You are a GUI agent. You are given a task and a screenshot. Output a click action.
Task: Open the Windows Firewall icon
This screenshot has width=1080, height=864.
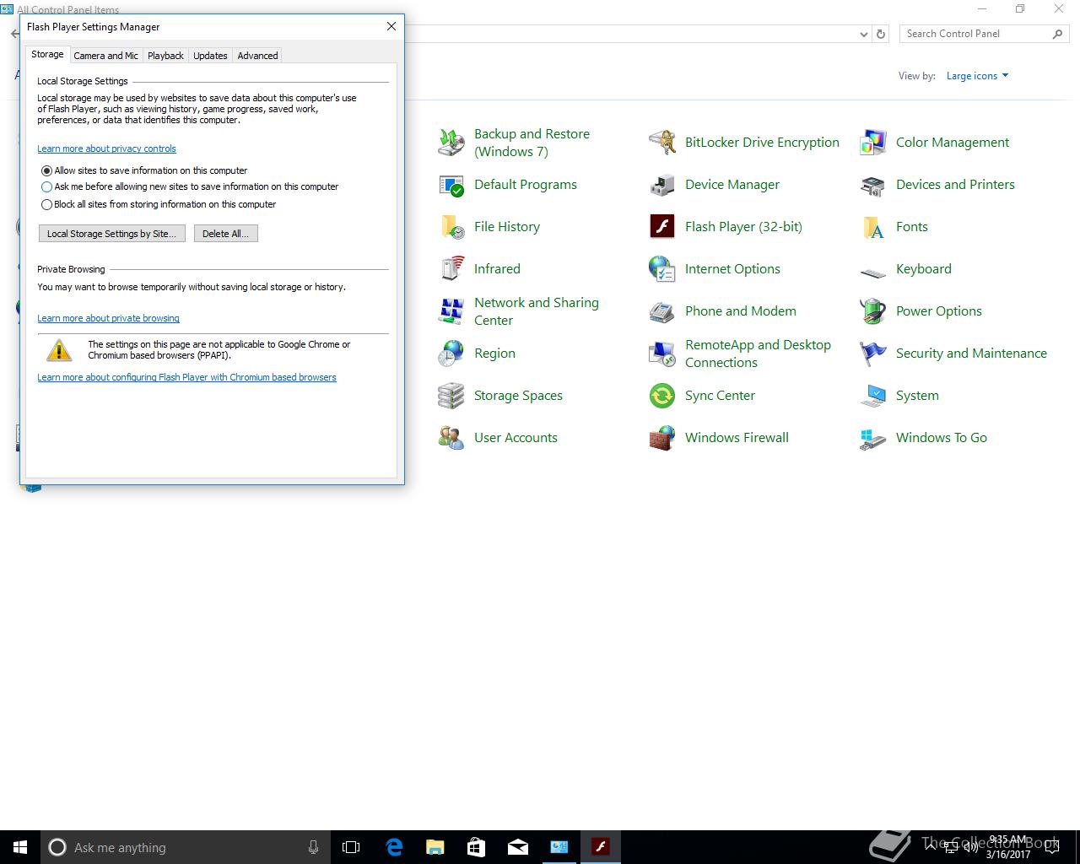pos(662,438)
